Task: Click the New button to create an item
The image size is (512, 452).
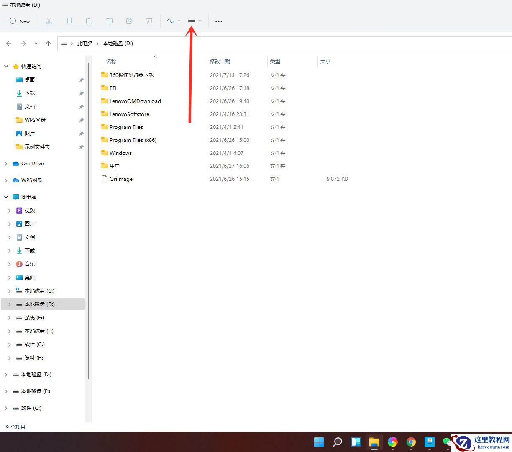Action: click(x=20, y=21)
